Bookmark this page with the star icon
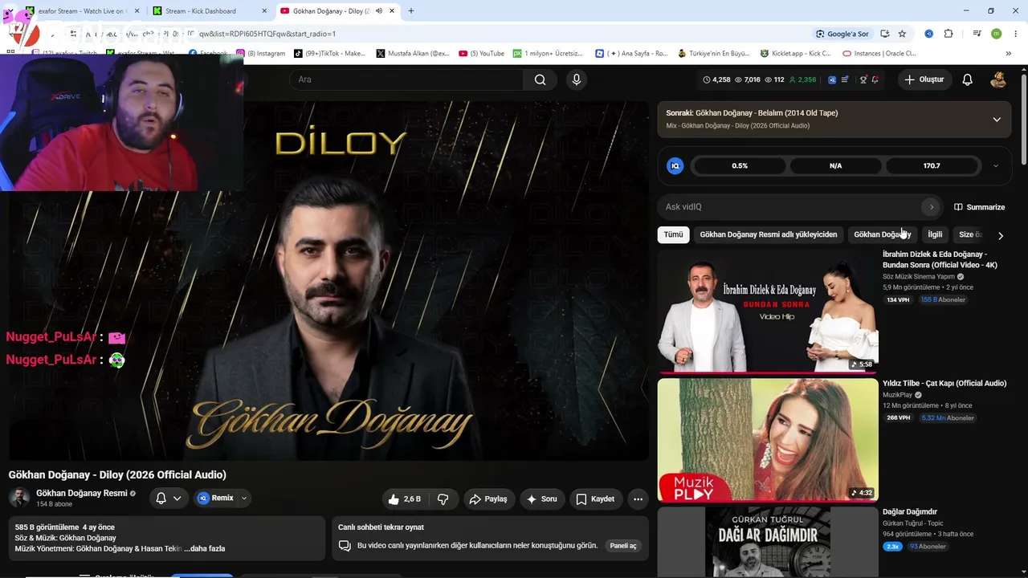The height and width of the screenshot is (578, 1028). [x=902, y=34]
